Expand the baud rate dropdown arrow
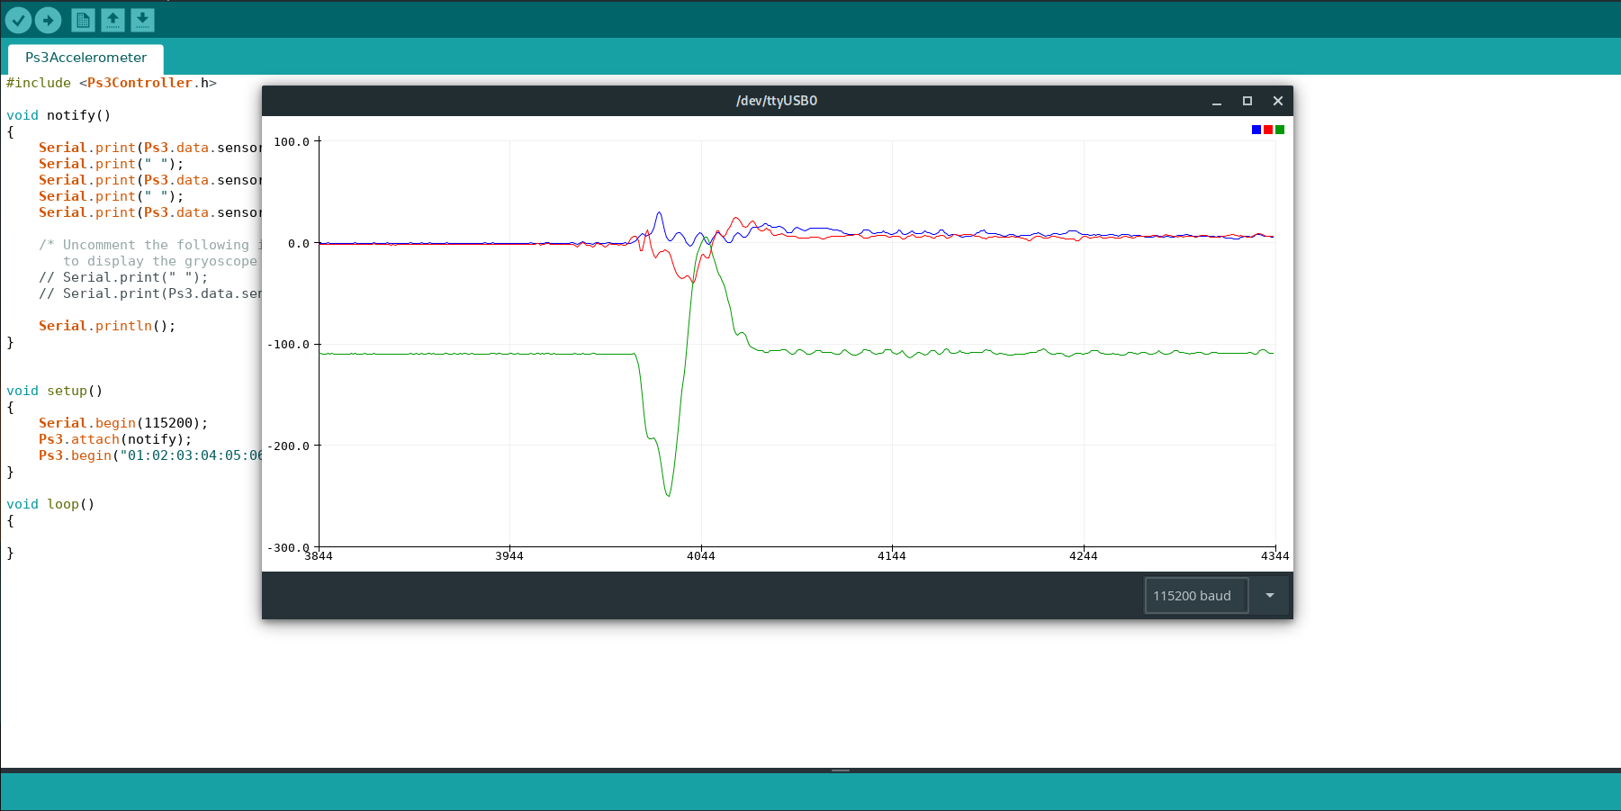The width and height of the screenshot is (1621, 811). point(1270,596)
